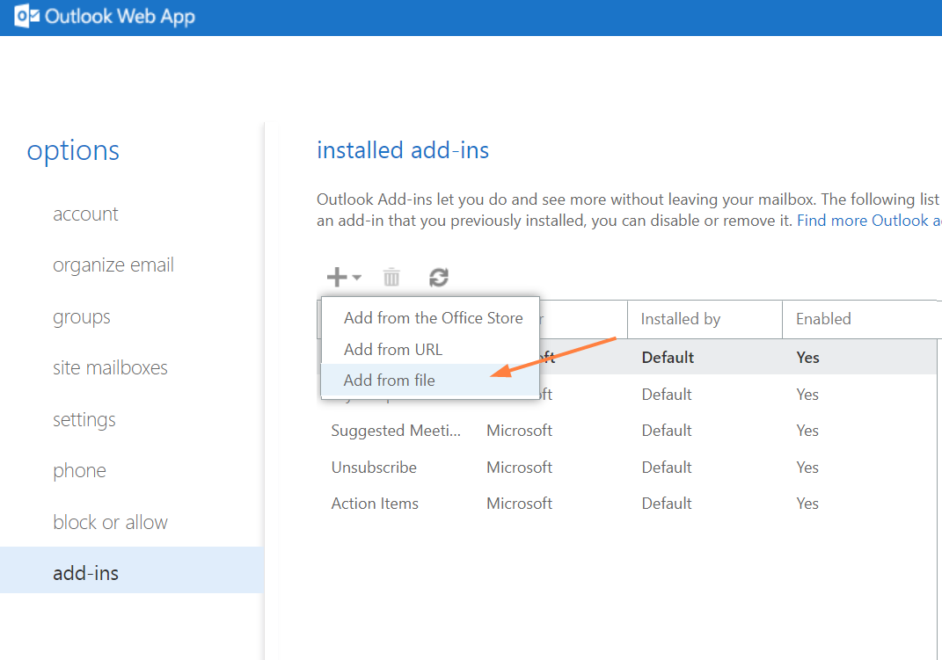The image size is (942, 660).
Task: Open the phone options section
Action: tap(79, 471)
